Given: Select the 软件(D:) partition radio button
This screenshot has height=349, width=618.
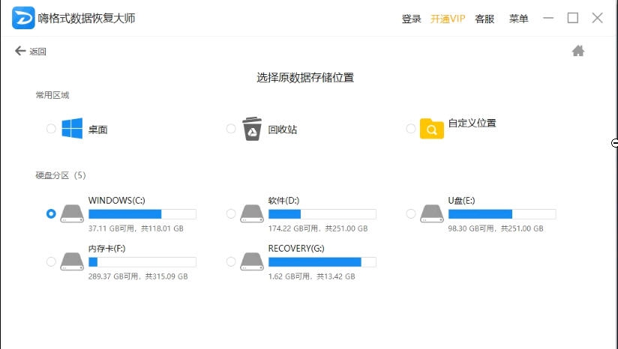Looking at the screenshot, I should click(231, 213).
